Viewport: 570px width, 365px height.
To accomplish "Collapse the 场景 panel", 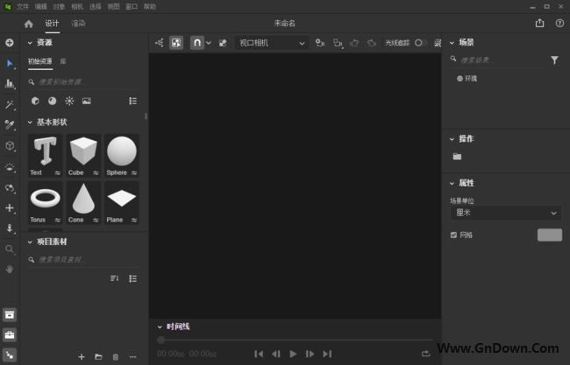I will (x=452, y=43).
